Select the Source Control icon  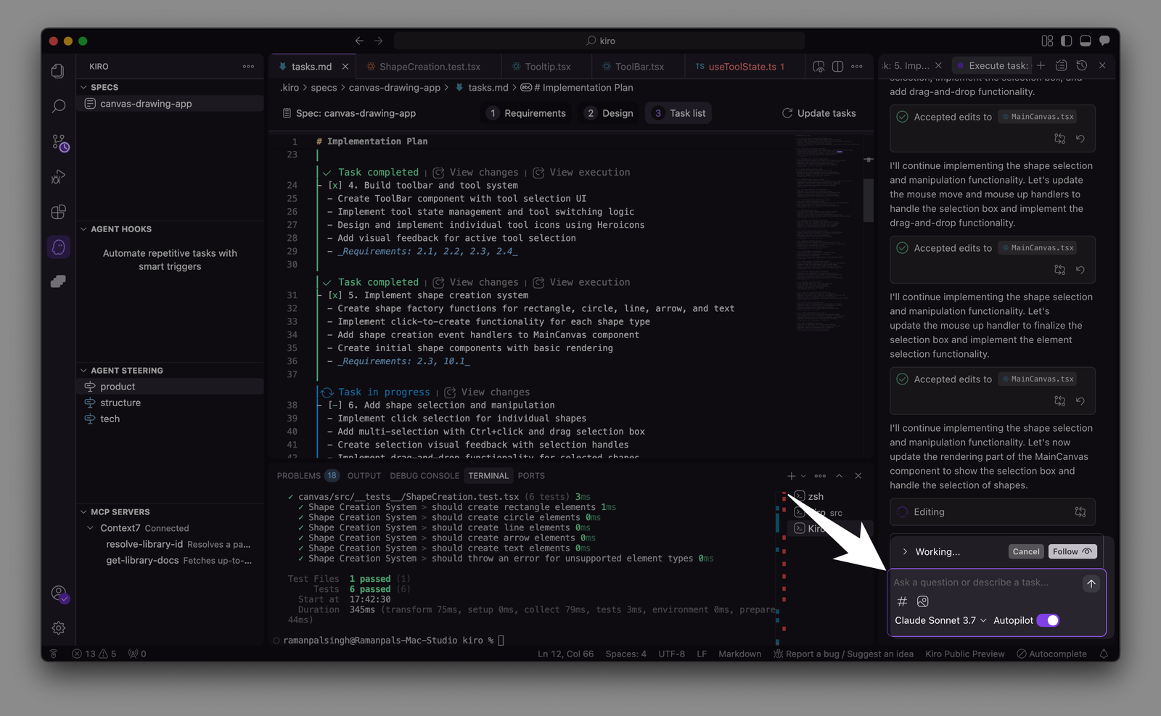(x=58, y=141)
